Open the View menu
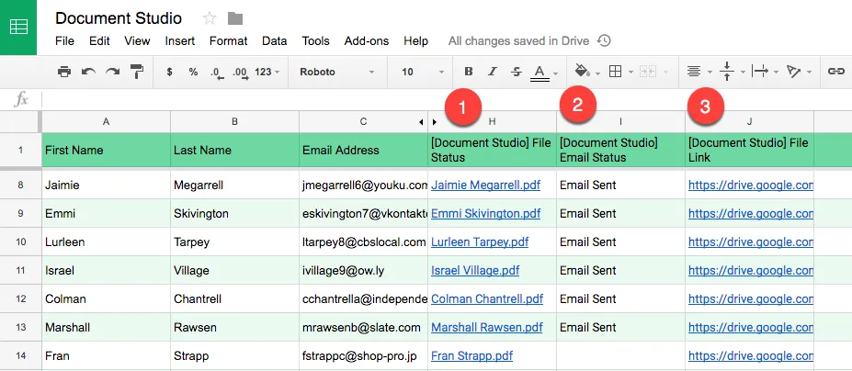This screenshot has height=371, width=852. tap(137, 40)
